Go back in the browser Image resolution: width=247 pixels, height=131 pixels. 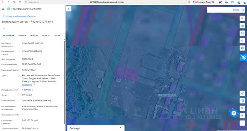(x=3, y=2)
